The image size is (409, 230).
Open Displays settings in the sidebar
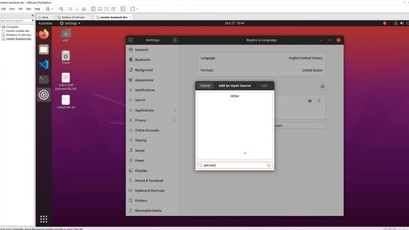pos(153,171)
